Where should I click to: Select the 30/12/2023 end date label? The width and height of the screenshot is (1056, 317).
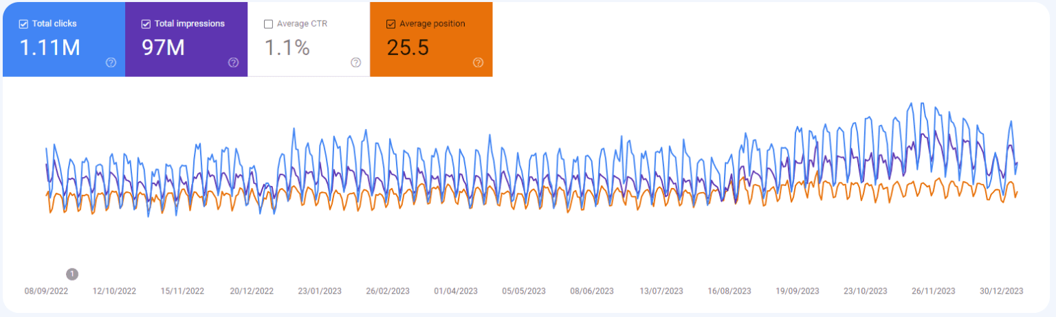pos(1002,291)
